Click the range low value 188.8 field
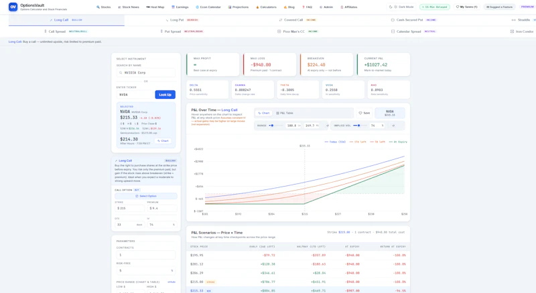The image size is (536, 293). click(x=293, y=126)
